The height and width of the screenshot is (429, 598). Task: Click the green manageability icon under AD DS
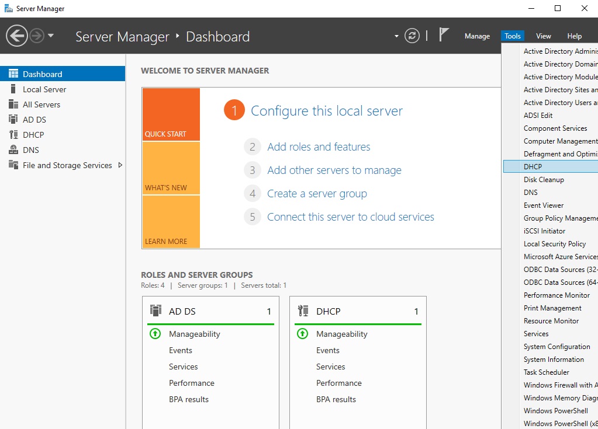click(156, 334)
